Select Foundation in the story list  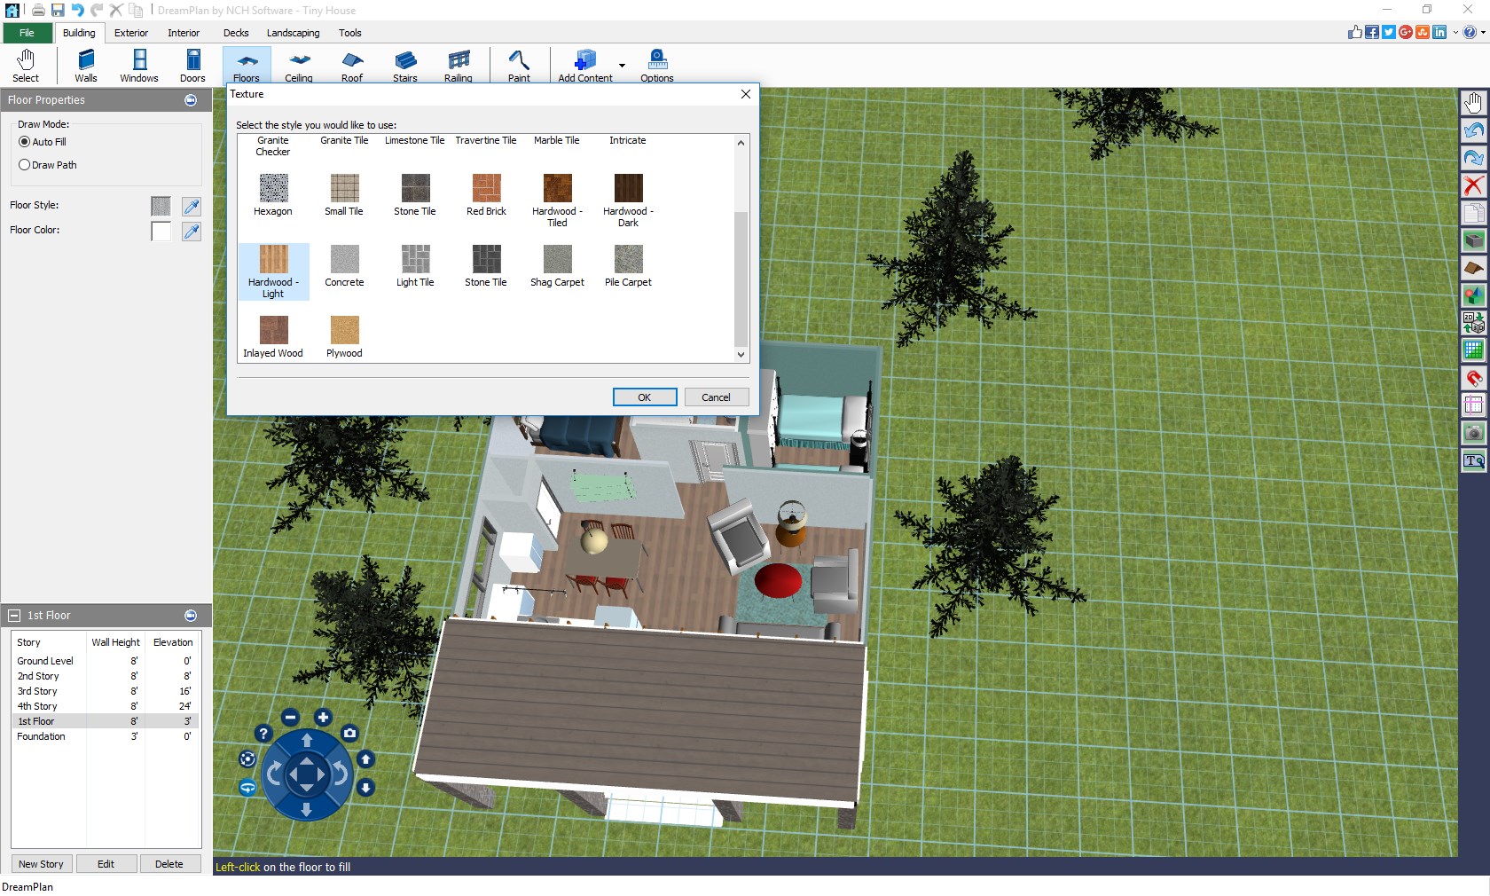(x=41, y=736)
